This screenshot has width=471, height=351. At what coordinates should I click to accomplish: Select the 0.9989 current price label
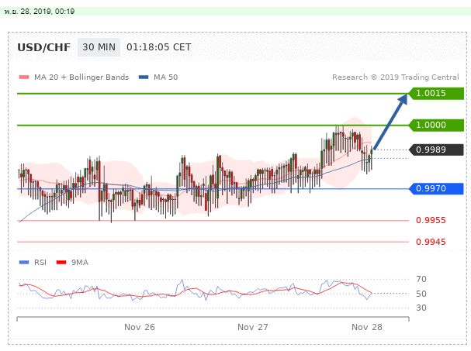436,150
